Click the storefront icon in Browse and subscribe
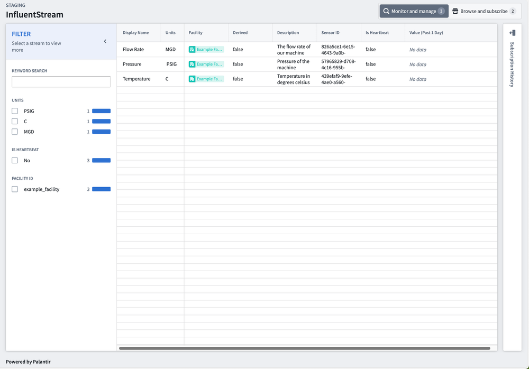Viewport: 529px width, 369px height. click(x=455, y=11)
